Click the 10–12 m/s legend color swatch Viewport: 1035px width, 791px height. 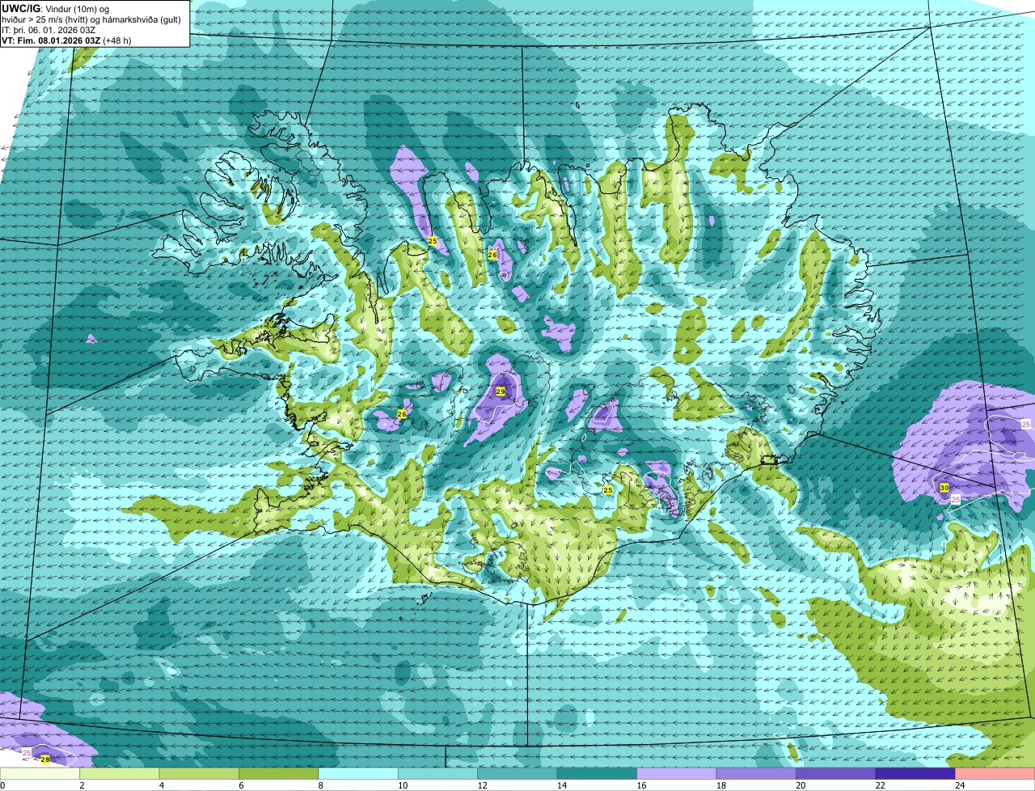coord(438,774)
